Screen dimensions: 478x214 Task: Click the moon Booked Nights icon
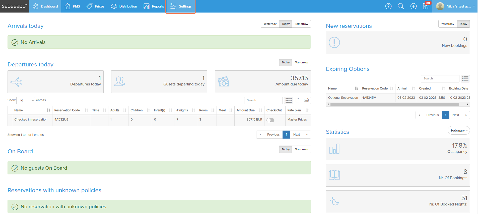tap(334, 201)
